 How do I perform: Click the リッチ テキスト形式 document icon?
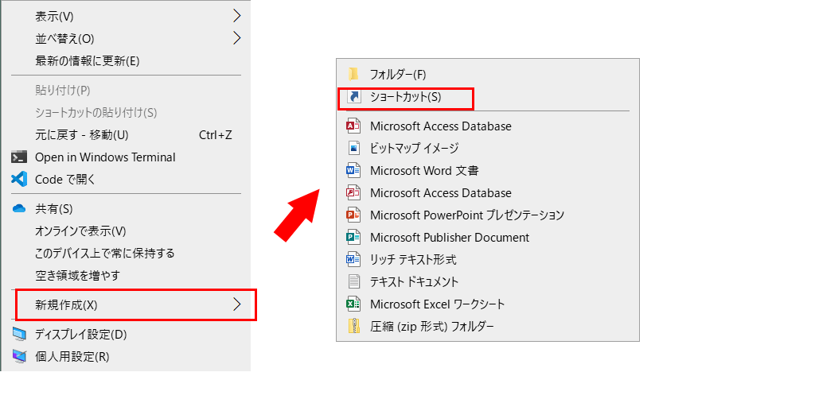[353, 259]
